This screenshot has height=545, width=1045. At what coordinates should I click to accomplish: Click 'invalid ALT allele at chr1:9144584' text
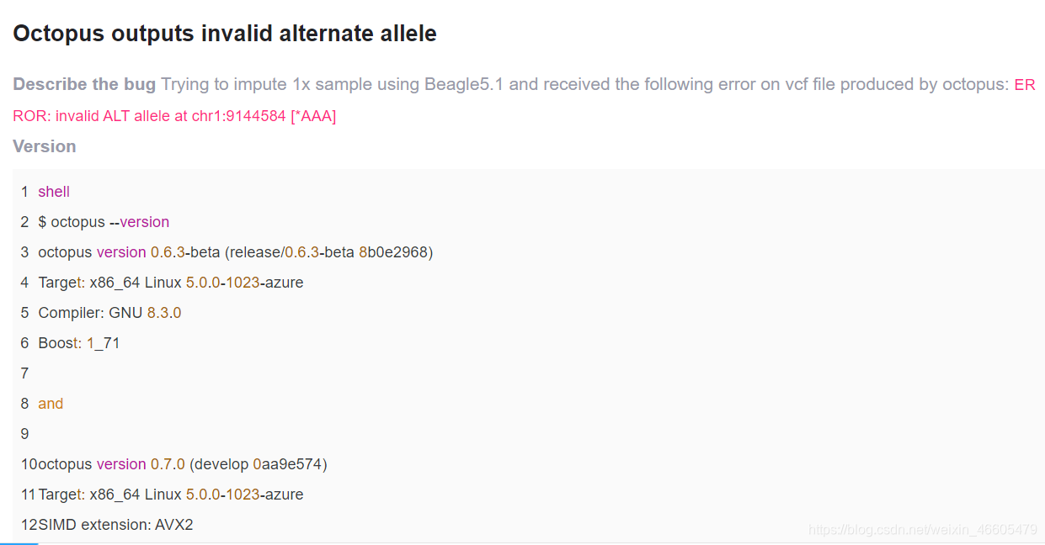click(x=171, y=116)
